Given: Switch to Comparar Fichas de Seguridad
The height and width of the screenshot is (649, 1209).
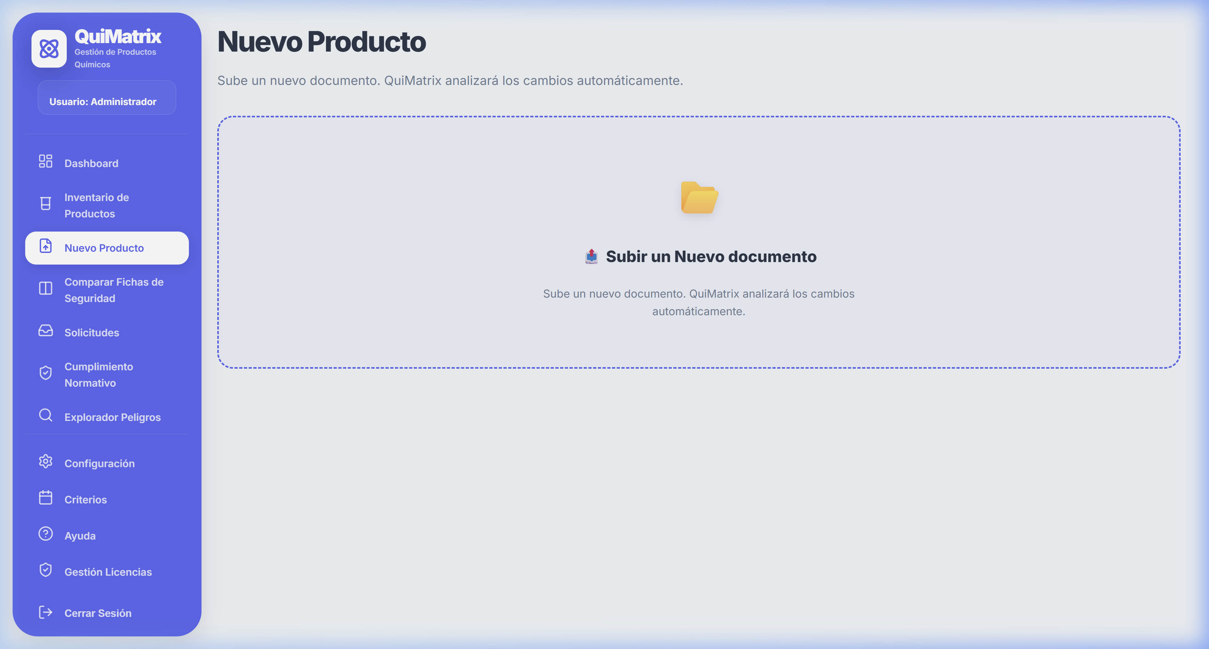Looking at the screenshot, I should (114, 289).
